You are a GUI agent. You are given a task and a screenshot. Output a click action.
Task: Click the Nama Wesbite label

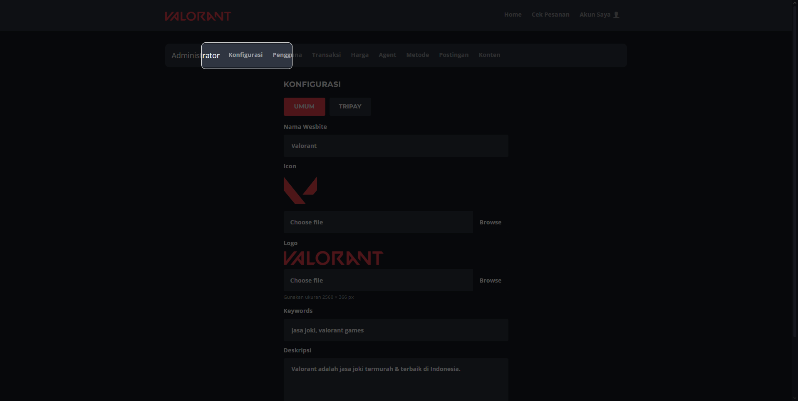click(305, 127)
